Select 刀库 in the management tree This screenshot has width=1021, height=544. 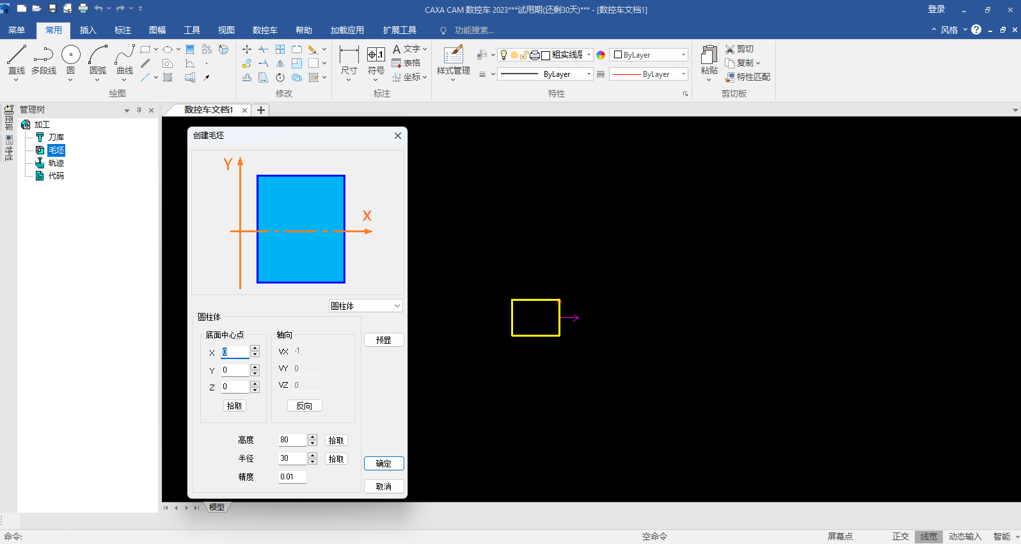[56, 138]
